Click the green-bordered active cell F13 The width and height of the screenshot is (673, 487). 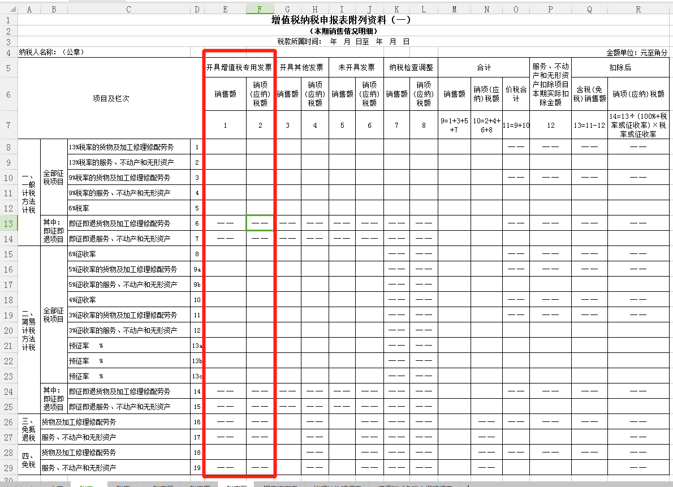(260, 223)
